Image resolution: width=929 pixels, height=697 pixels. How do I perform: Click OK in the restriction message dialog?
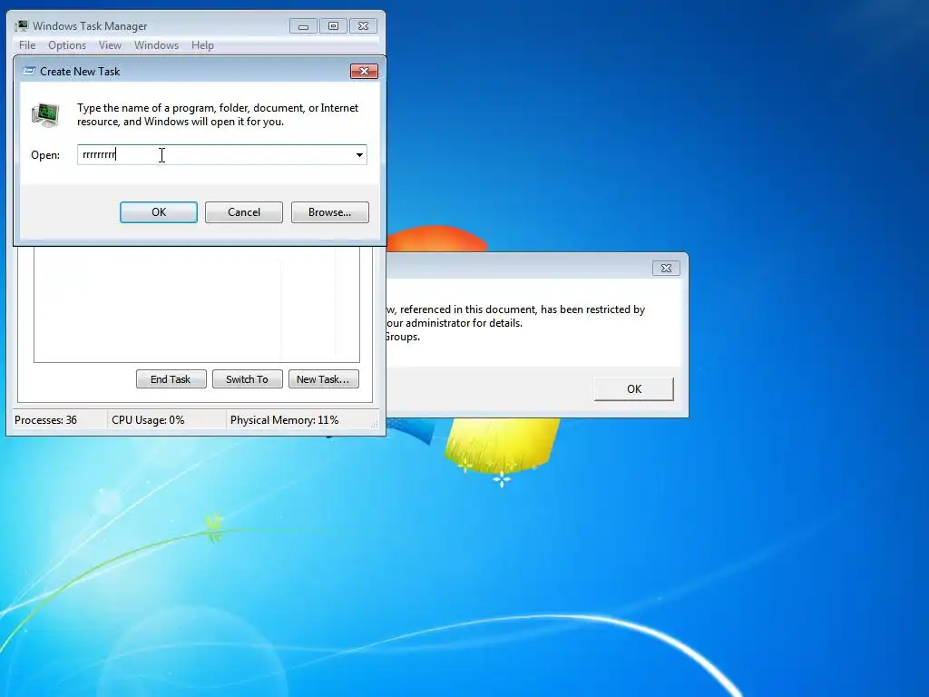click(634, 388)
